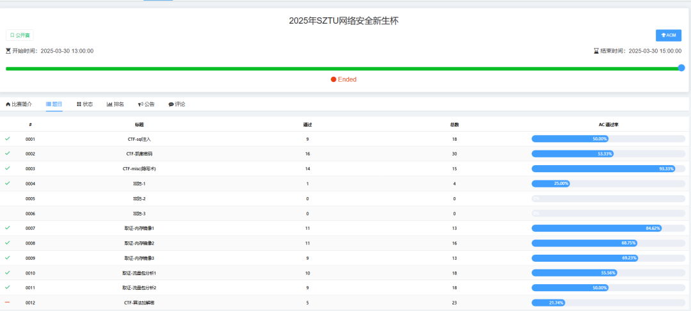Click the green checkmark for problem 0001
The image size is (691, 311).
pyautogui.click(x=8, y=138)
